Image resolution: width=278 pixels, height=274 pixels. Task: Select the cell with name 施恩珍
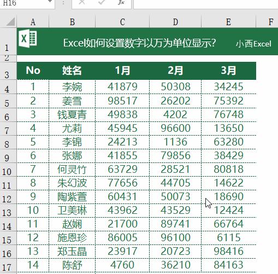point(72,238)
